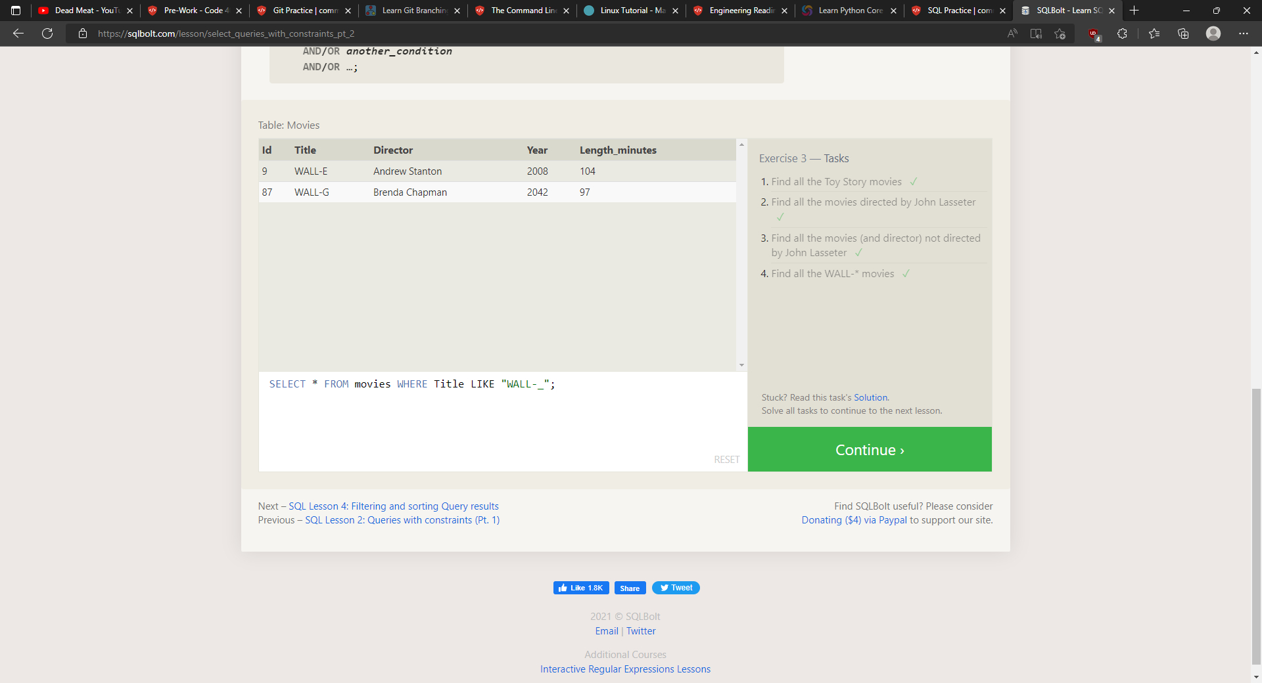This screenshot has height=683, width=1262.
Task: Switch to the Linux Tutorial tab
Action: 632,11
